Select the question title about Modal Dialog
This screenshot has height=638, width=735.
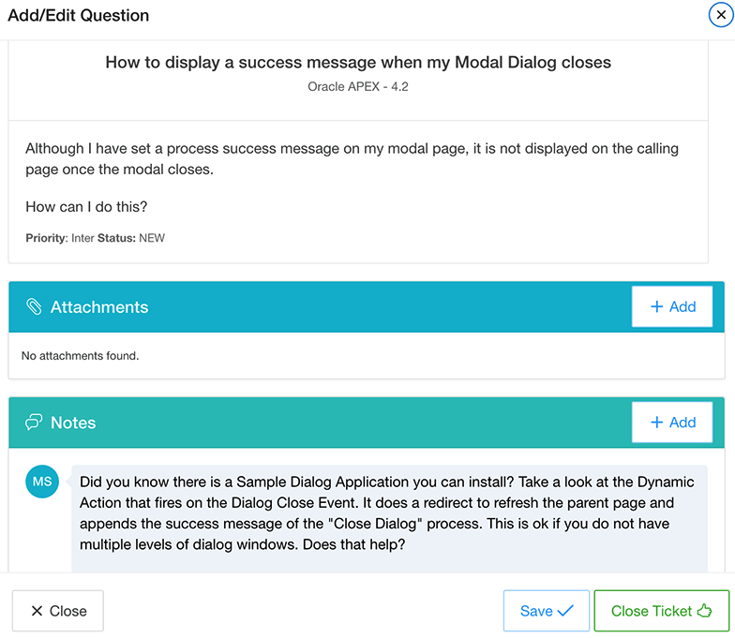point(358,62)
